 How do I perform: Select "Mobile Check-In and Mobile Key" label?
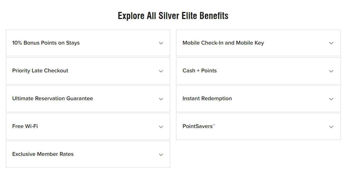tap(223, 43)
